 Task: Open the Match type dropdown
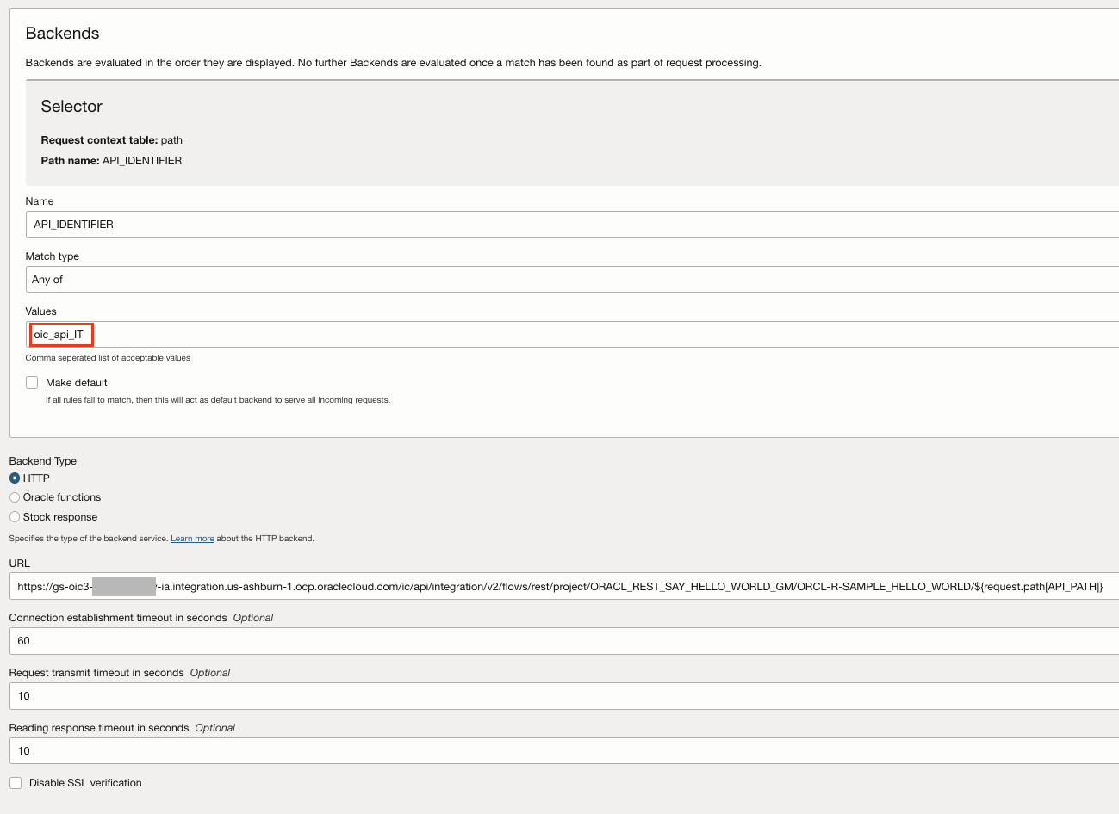pos(560,279)
